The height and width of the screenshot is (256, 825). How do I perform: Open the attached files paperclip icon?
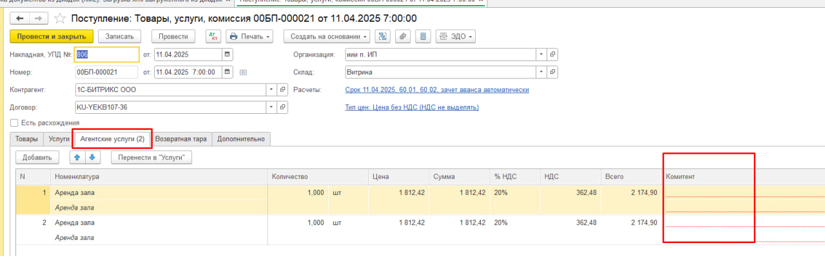[x=402, y=37]
